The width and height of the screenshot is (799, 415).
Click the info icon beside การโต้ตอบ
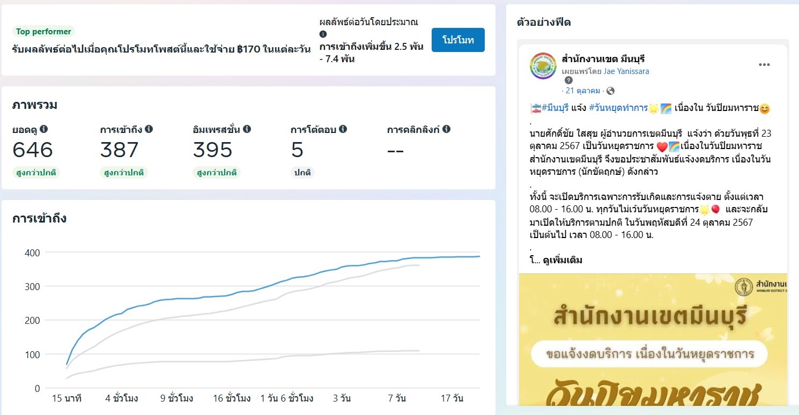point(343,129)
